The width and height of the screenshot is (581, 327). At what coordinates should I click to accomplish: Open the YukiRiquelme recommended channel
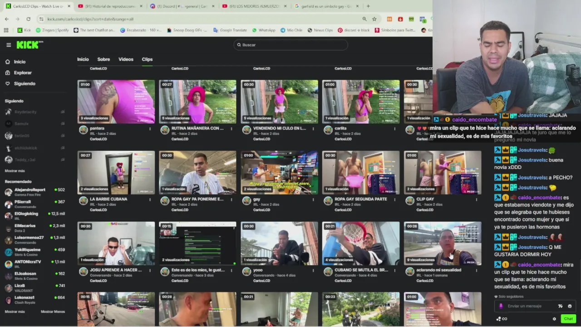click(x=34, y=252)
